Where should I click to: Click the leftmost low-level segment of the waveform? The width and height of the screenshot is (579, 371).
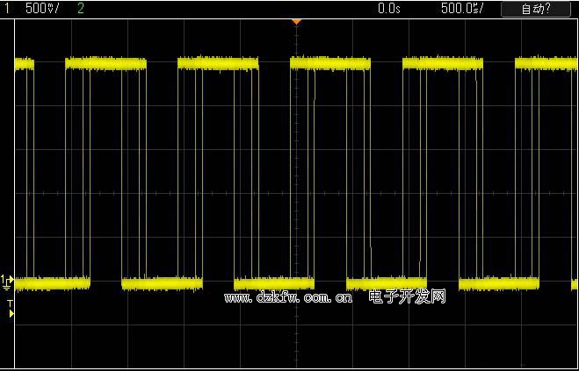[x=53, y=282]
